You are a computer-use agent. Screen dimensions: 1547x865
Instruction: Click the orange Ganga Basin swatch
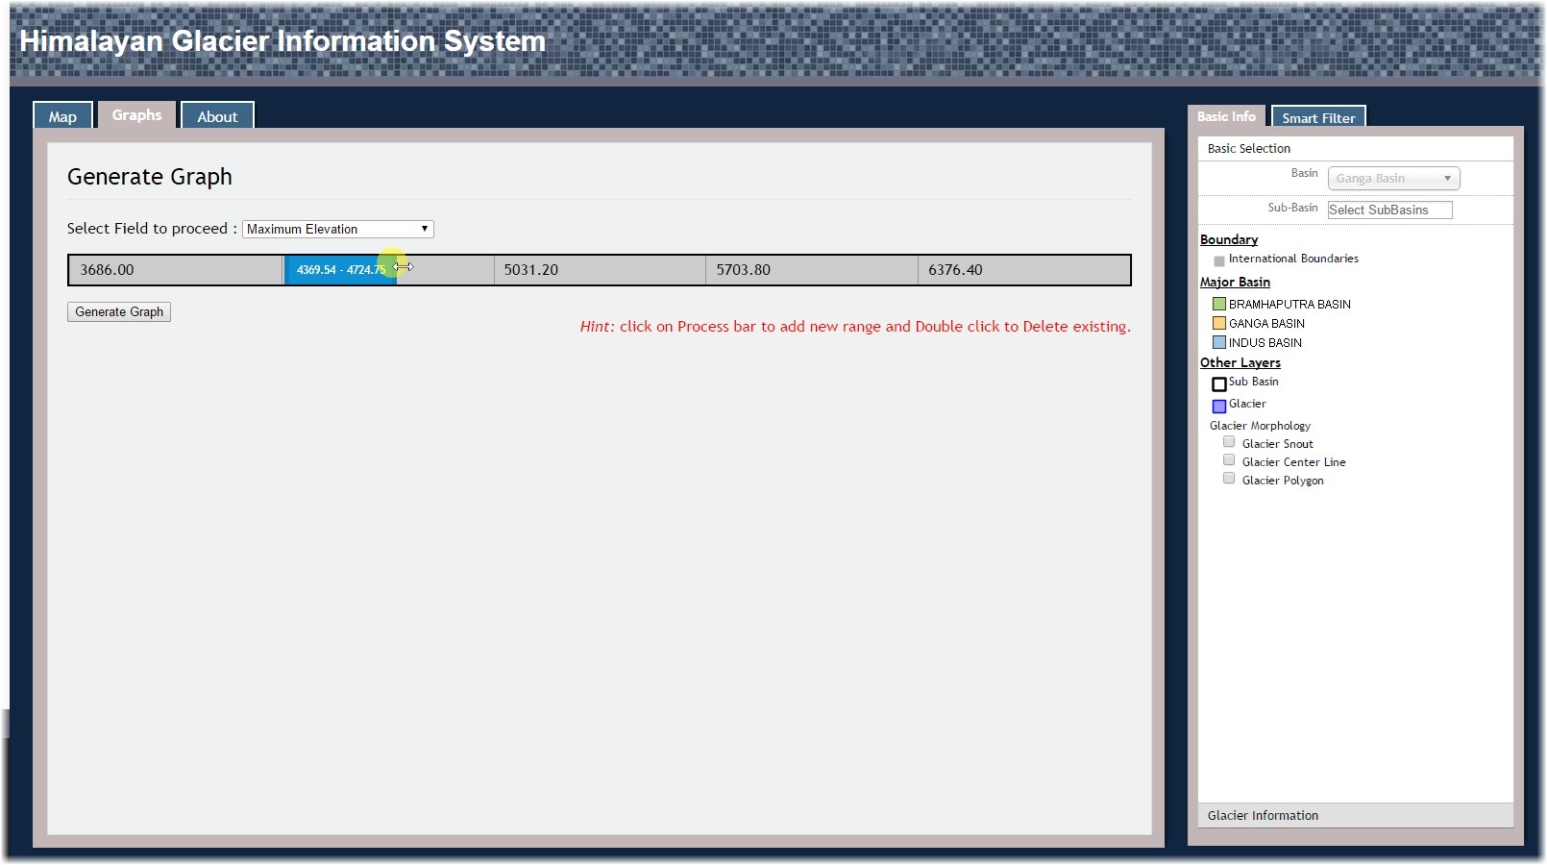(x=1218, y=323)
